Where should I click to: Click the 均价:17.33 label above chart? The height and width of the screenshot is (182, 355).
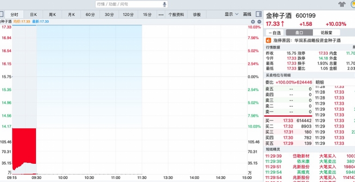pyautogui.click(x=22, y=22)
